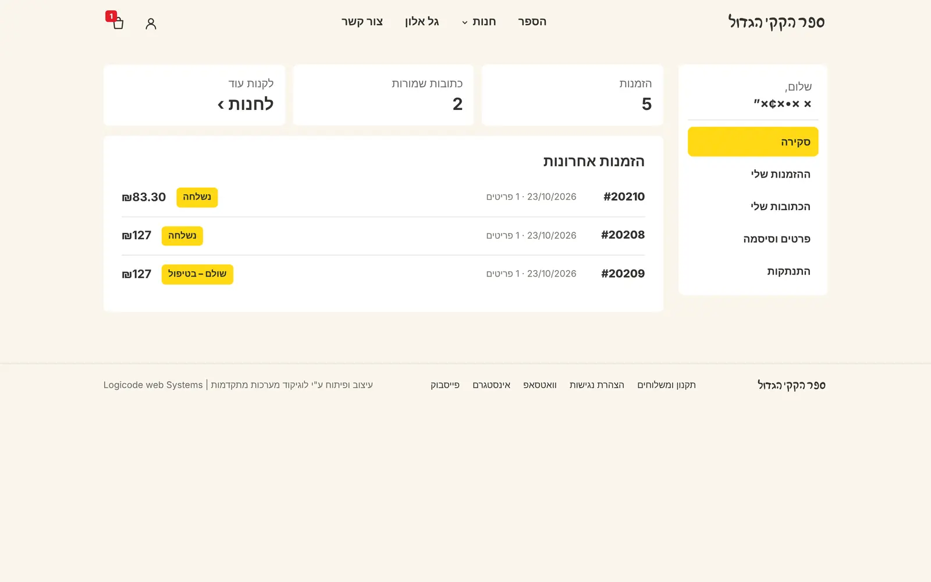The image size is (931, 582).
Task: Click the שולם – בטיפול status badge
Action: point(197,274)
